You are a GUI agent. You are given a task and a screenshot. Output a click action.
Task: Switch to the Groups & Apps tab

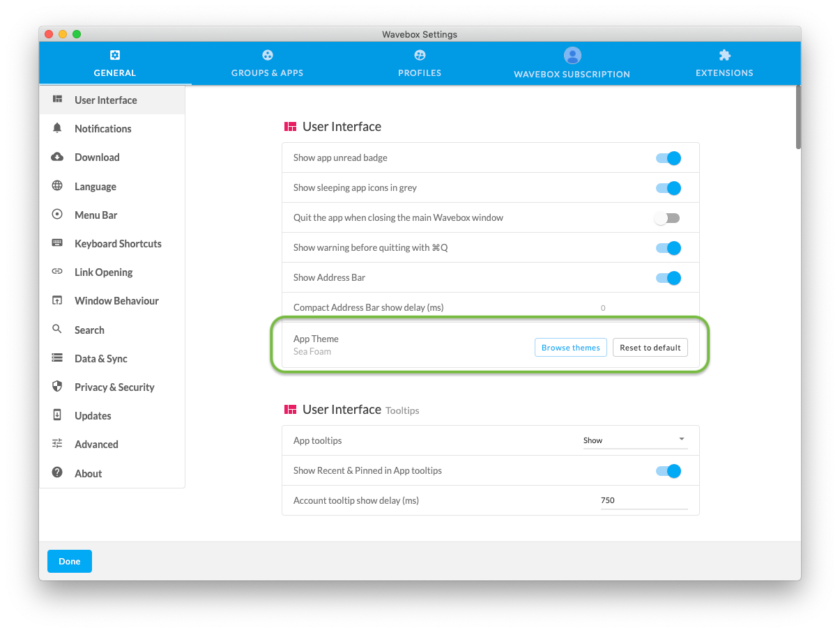(x=268, y=63)
